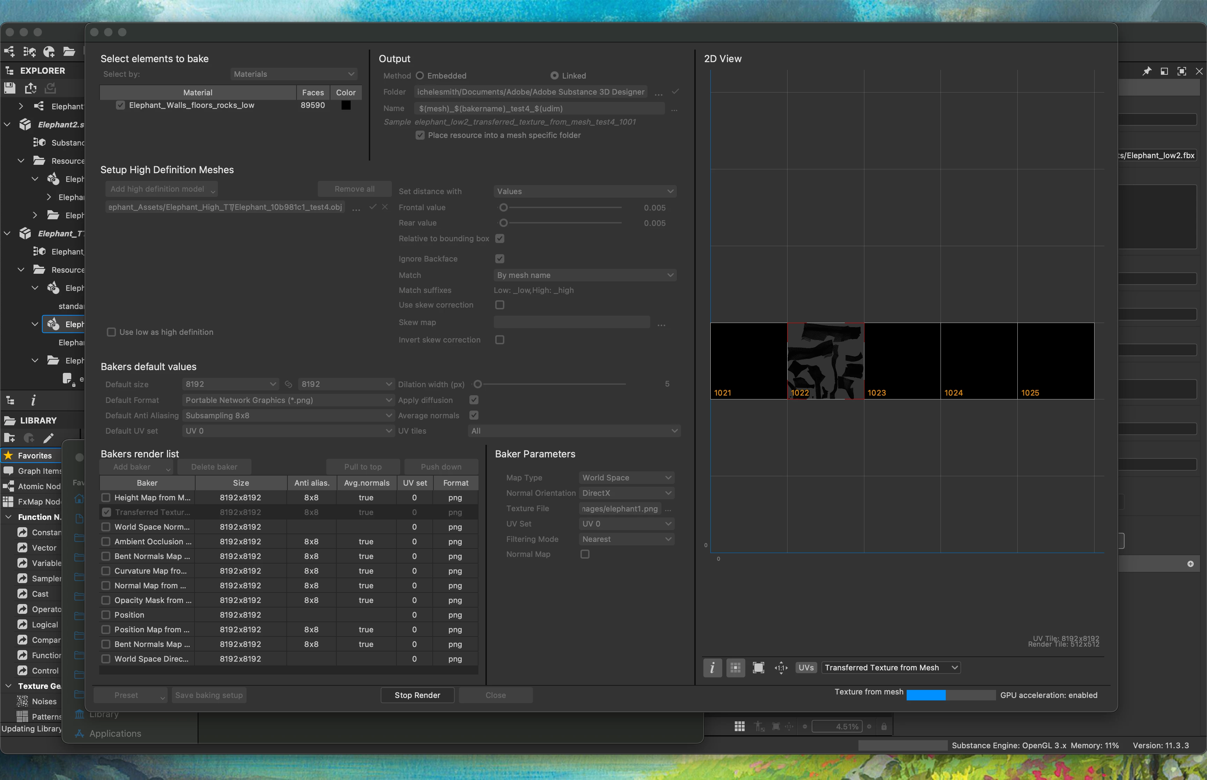1207x780 pixels.
Task: Click the 1:1 zoom reset icon
Action: 781,668
